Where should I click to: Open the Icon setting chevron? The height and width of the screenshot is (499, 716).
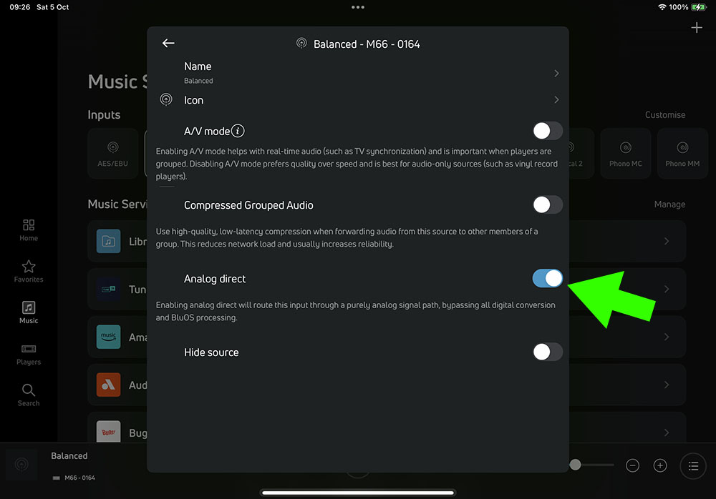tap(556, 99)
